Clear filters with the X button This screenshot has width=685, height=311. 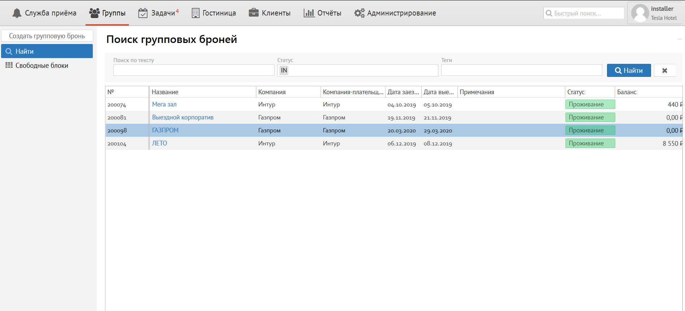click(664, 71)
